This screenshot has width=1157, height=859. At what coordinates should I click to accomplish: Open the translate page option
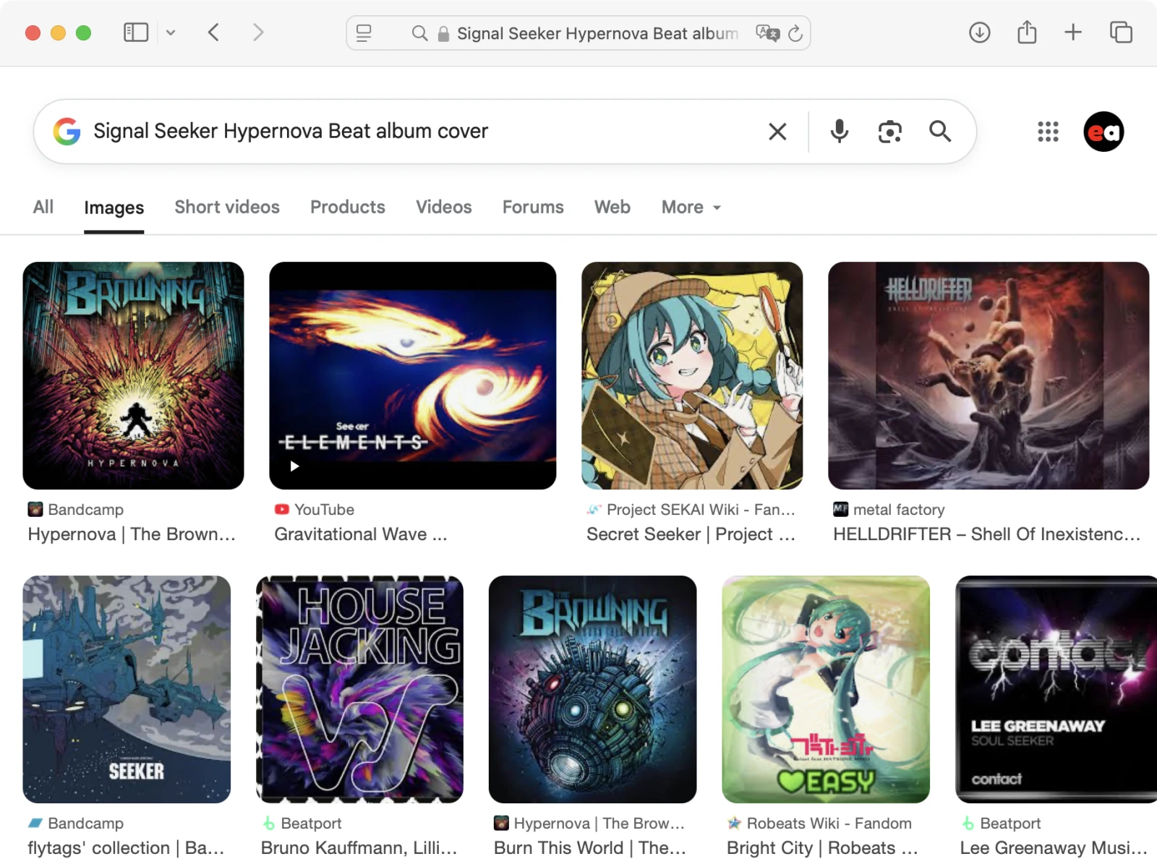pyautogui.click(x=767, y=33)
